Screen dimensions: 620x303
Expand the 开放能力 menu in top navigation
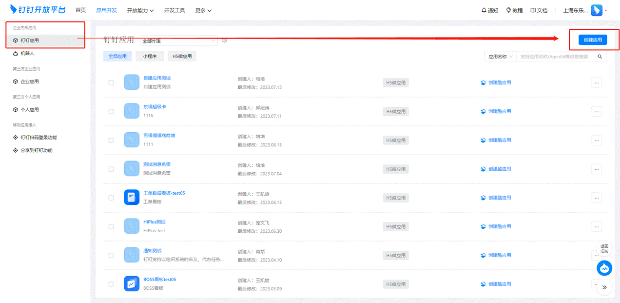click(140, 10)
